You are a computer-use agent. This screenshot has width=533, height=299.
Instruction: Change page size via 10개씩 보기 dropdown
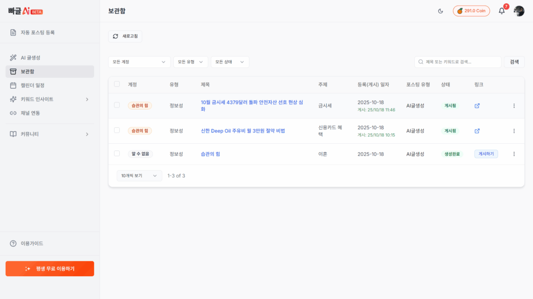(x=139, y=176)
